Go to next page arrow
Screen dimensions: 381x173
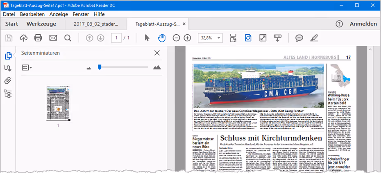pyautogui.click(x=100, y=38)
